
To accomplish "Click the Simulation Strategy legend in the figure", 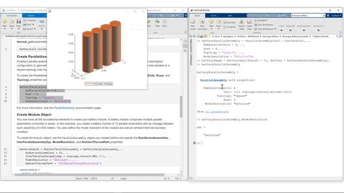I will [99, 84].
